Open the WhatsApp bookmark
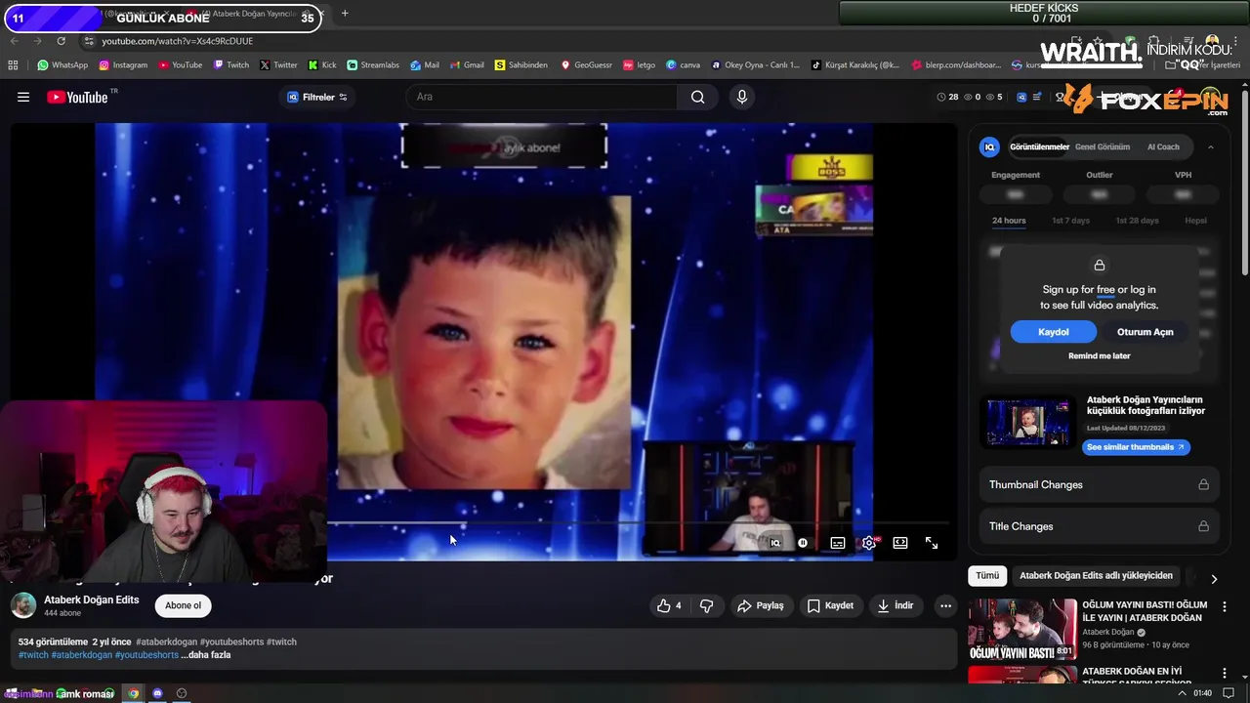This screenshot has width=1250, height=703. tap(62, 65)
